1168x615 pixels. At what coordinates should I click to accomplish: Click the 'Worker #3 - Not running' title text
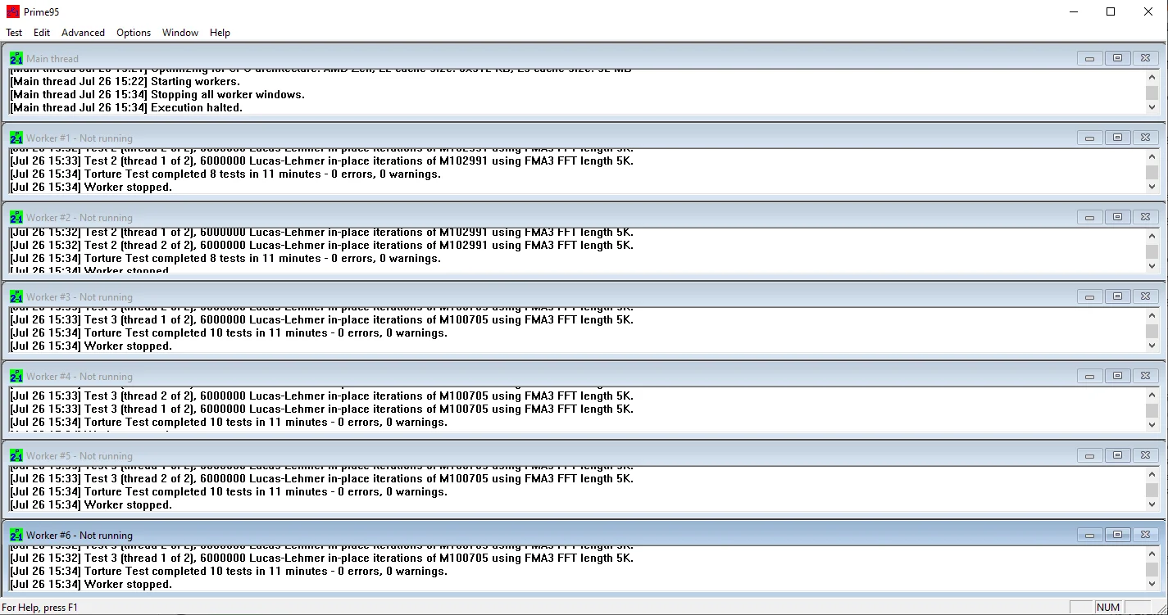click(x=80, y=297)
